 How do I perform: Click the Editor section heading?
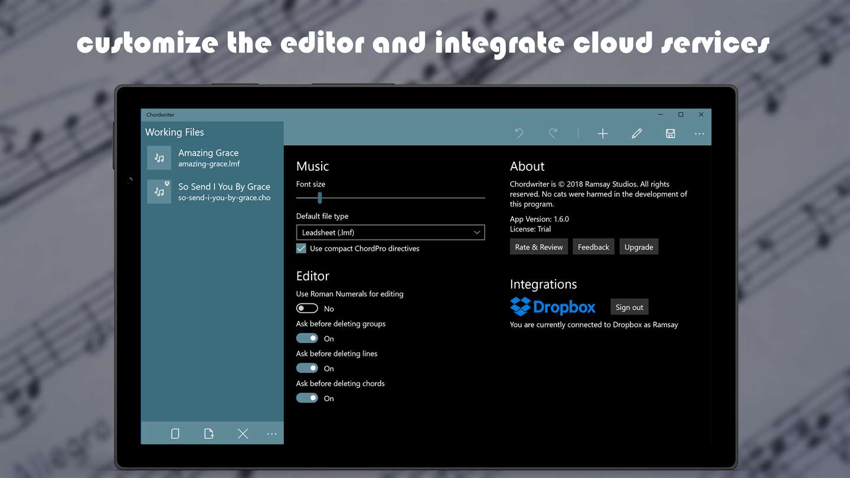click(x=313, y=276)
